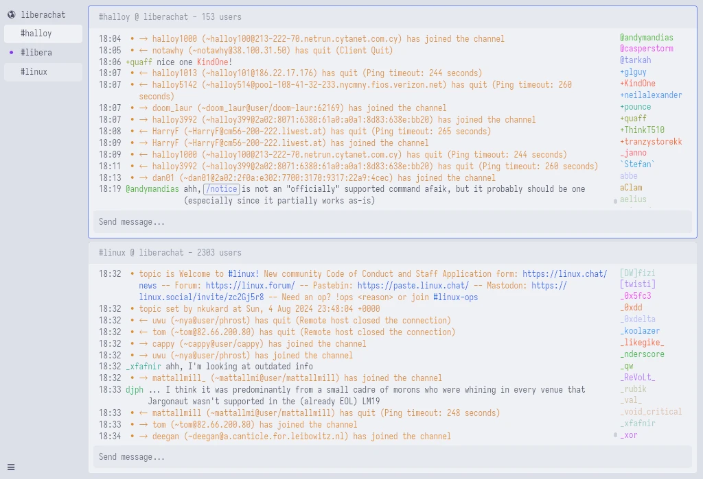Select _0xdelta in the #linux users

click(x=638, y=319)
